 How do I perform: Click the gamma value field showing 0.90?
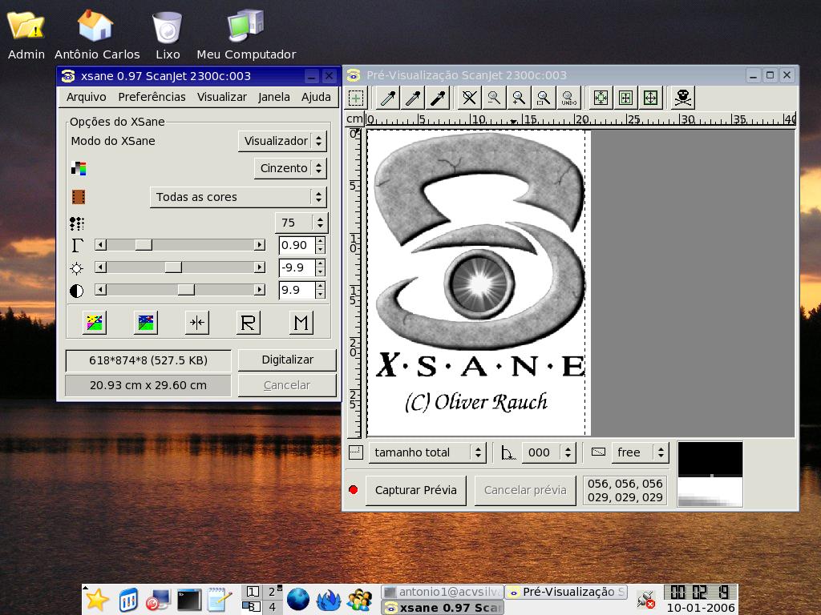[x=297, y=245]
